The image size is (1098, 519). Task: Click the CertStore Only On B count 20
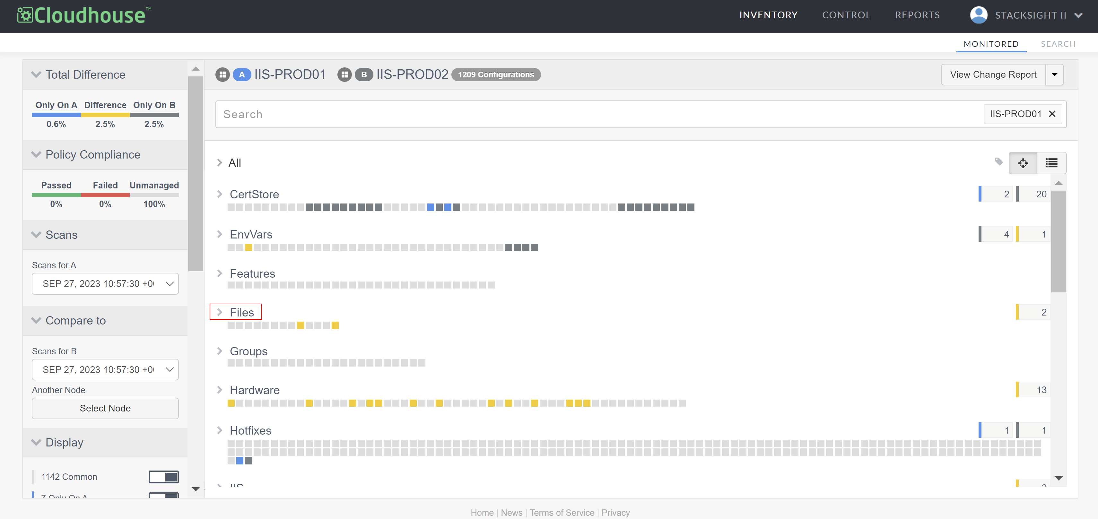point(1033,194)
